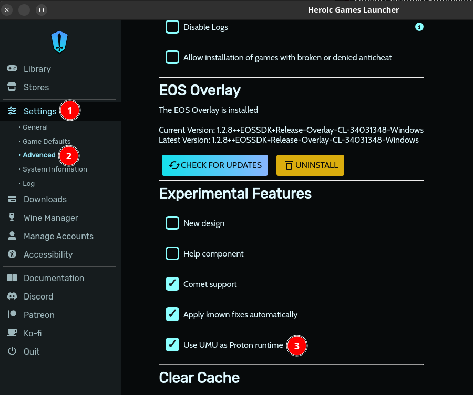The image size is (473, 395).
Task: Uncheck the Comet support checkbox
Action: (172, 284)
